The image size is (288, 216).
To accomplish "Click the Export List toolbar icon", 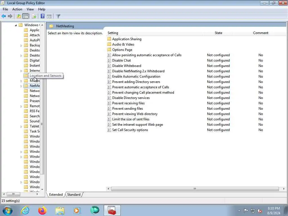I will click(x=34, y=16).
